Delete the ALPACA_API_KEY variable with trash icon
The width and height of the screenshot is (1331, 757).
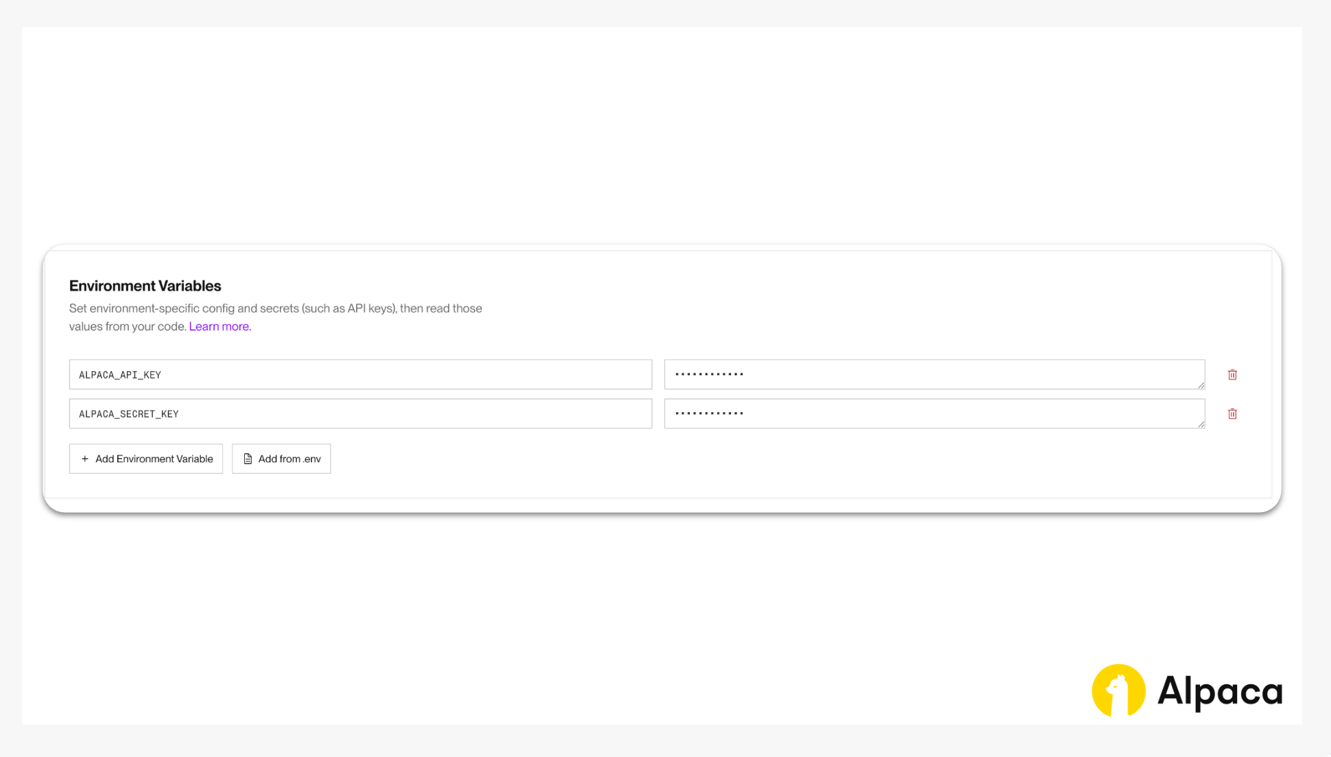pyautogui.click(x=1232, y=375)
